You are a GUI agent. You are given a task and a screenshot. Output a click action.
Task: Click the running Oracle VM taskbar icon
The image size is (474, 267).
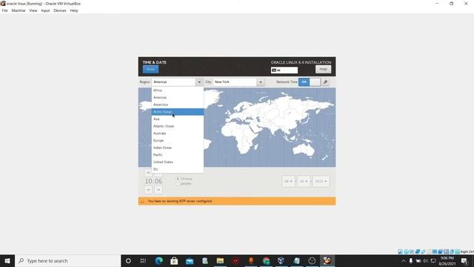pos(327,260)
